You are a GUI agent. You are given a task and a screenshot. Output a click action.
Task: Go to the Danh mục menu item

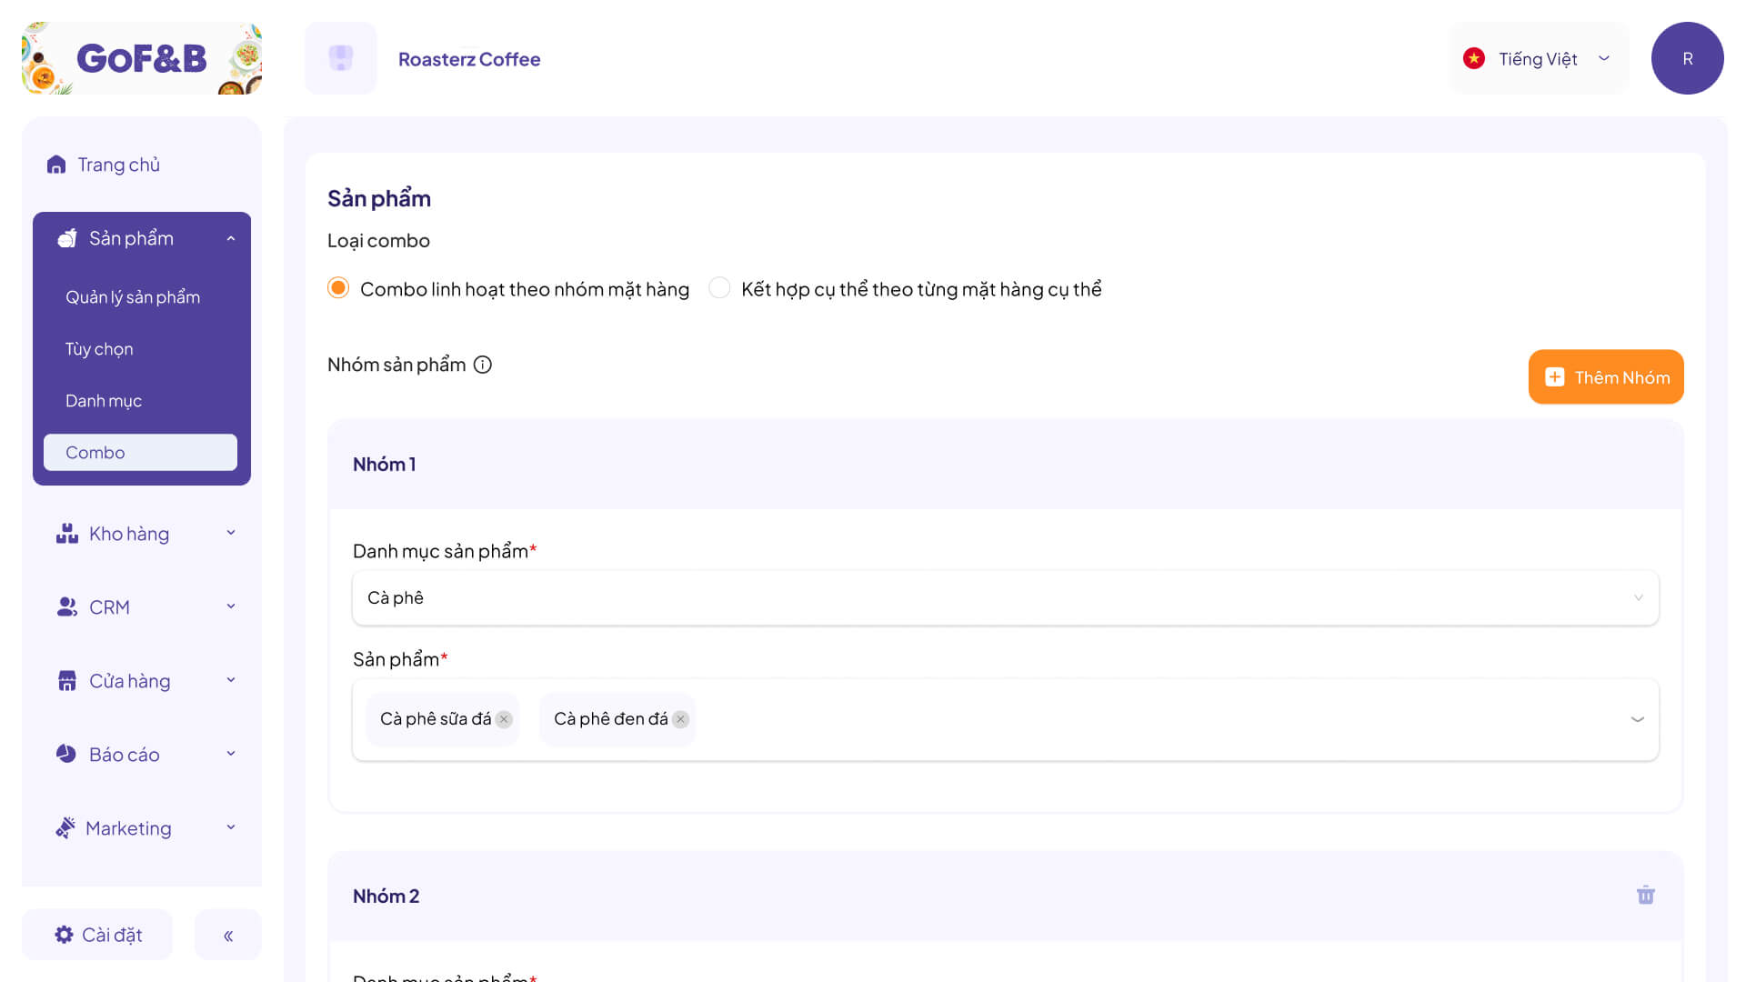[x=104, y=401]
